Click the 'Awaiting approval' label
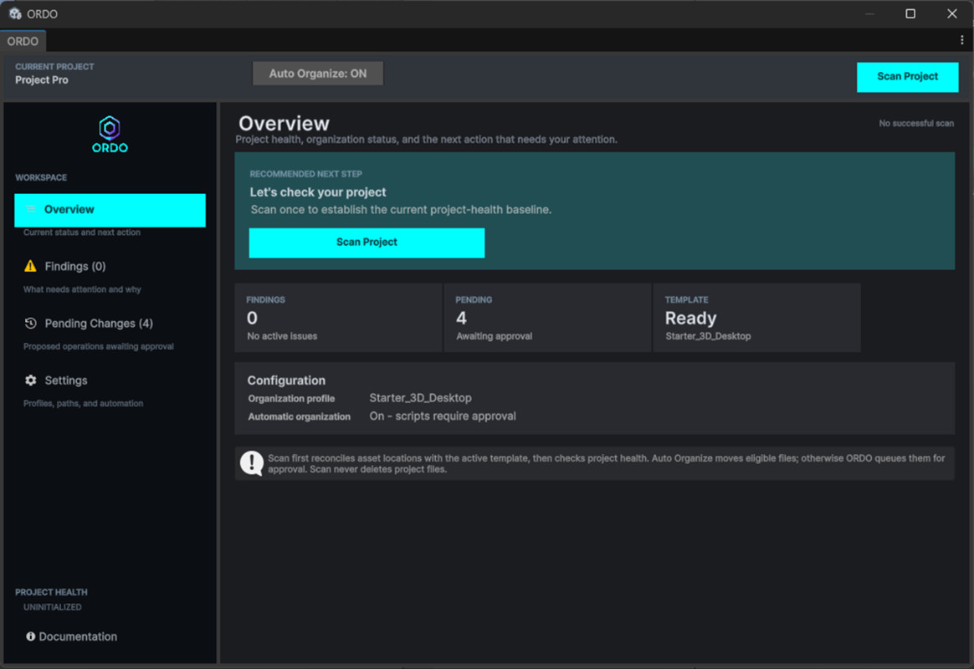Screen dimensions: 974x669 point(495,335)
